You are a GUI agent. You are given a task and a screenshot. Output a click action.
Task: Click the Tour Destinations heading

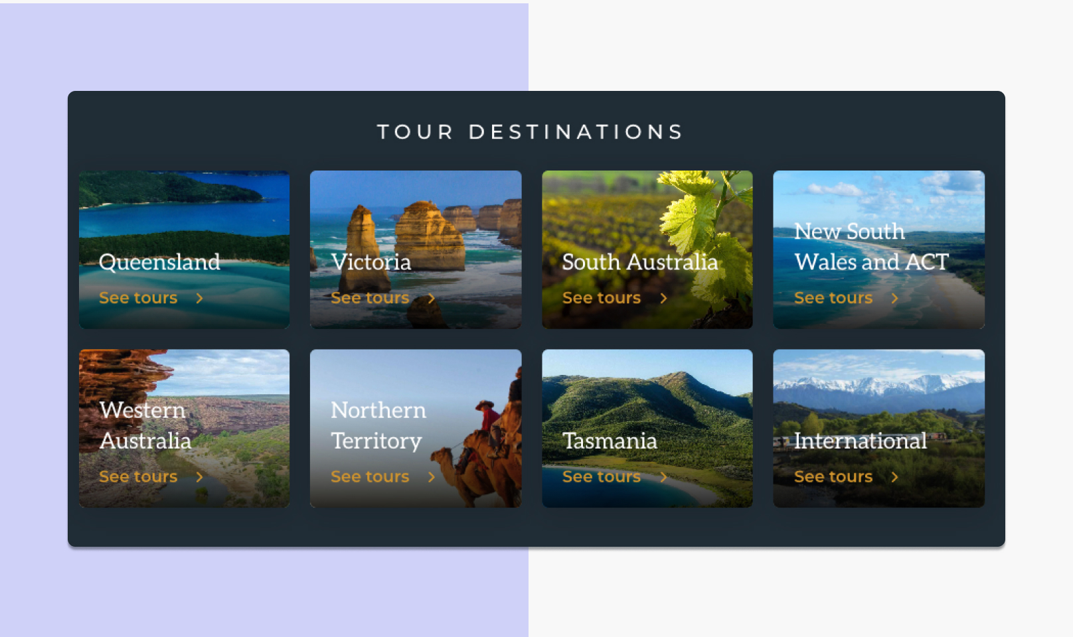click(x=530, y=131)
